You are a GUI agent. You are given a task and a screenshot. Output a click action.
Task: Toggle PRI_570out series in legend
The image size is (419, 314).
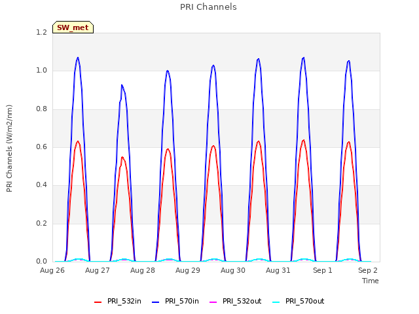tap(299, 301)
